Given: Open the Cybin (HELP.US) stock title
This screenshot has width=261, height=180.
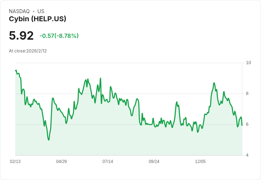Looking at the screenshot, I should (38, 19).
